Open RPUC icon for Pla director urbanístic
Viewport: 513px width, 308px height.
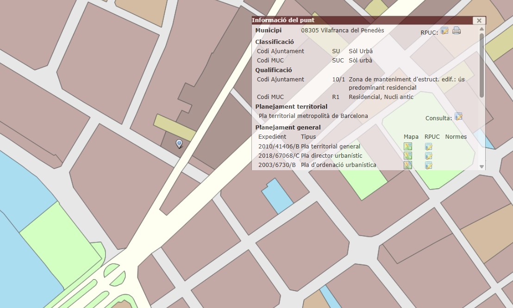click(429, 156)
